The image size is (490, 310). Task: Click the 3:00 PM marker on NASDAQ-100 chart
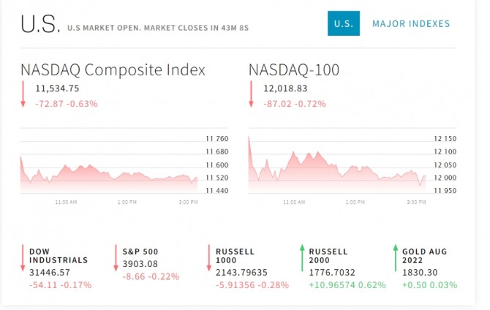coord(417,201)
